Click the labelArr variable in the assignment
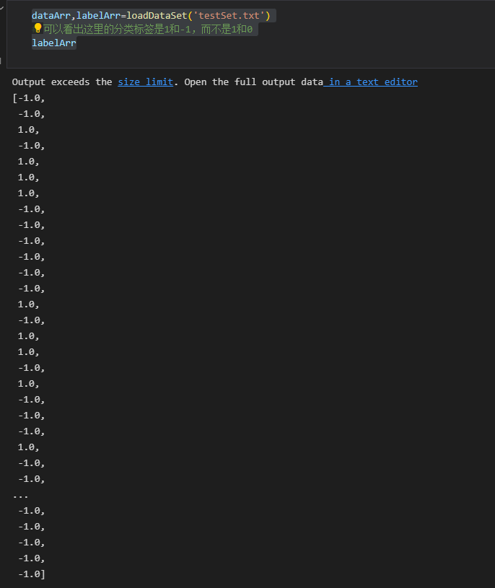Image resolution: width=495 pixels, height=588 pixels. tap(98, 16)
